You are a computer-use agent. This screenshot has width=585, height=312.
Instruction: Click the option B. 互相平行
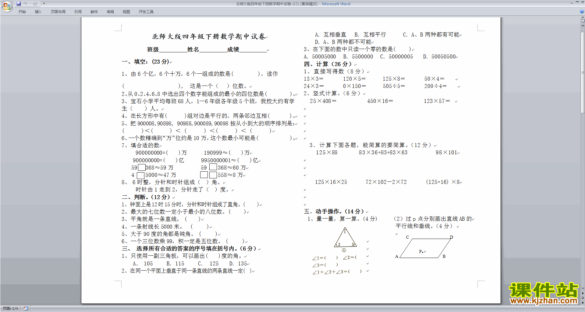(370, 35)
